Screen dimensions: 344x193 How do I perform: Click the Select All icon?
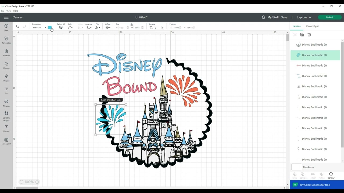(61, 28)
